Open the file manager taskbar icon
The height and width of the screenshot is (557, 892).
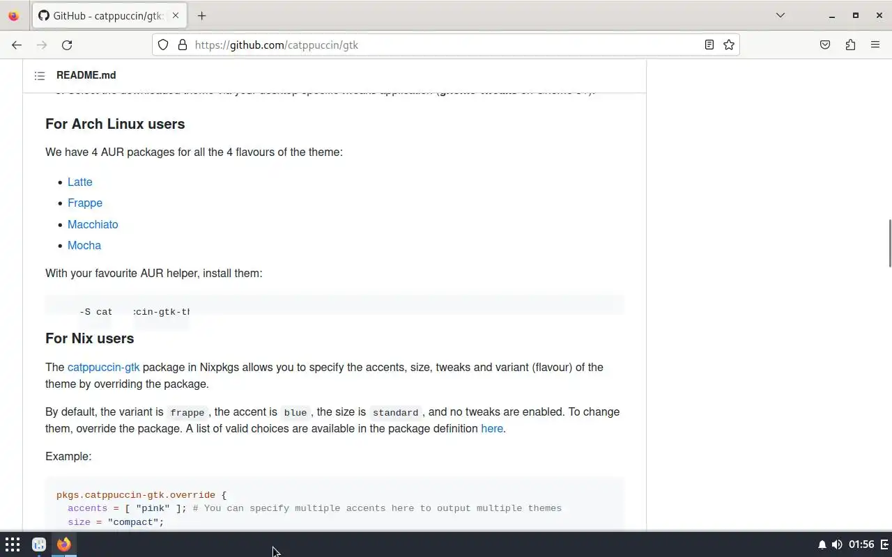39,544
